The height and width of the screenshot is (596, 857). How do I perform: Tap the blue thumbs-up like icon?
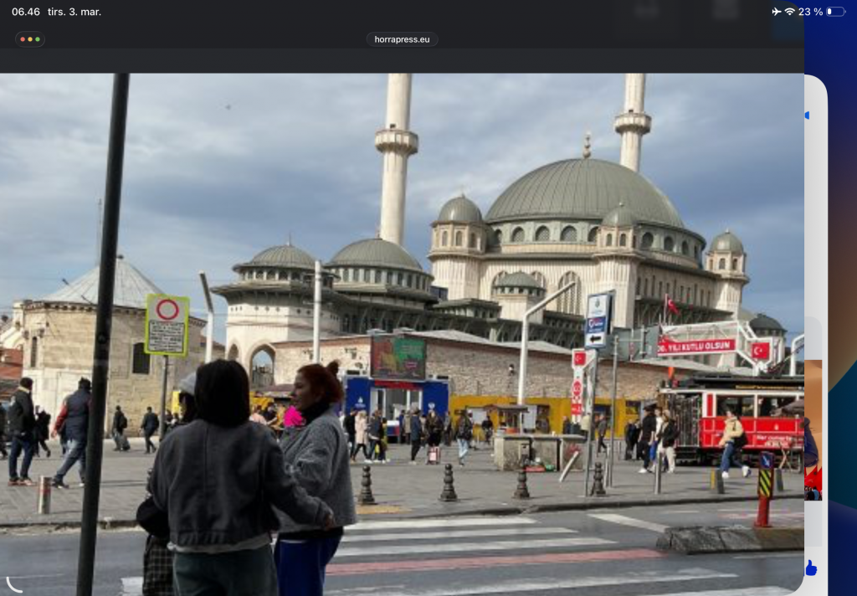[810, 567]
